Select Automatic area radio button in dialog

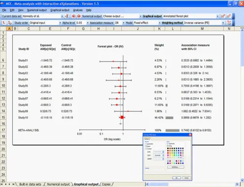pyautogui.click(x=168, y=144)
